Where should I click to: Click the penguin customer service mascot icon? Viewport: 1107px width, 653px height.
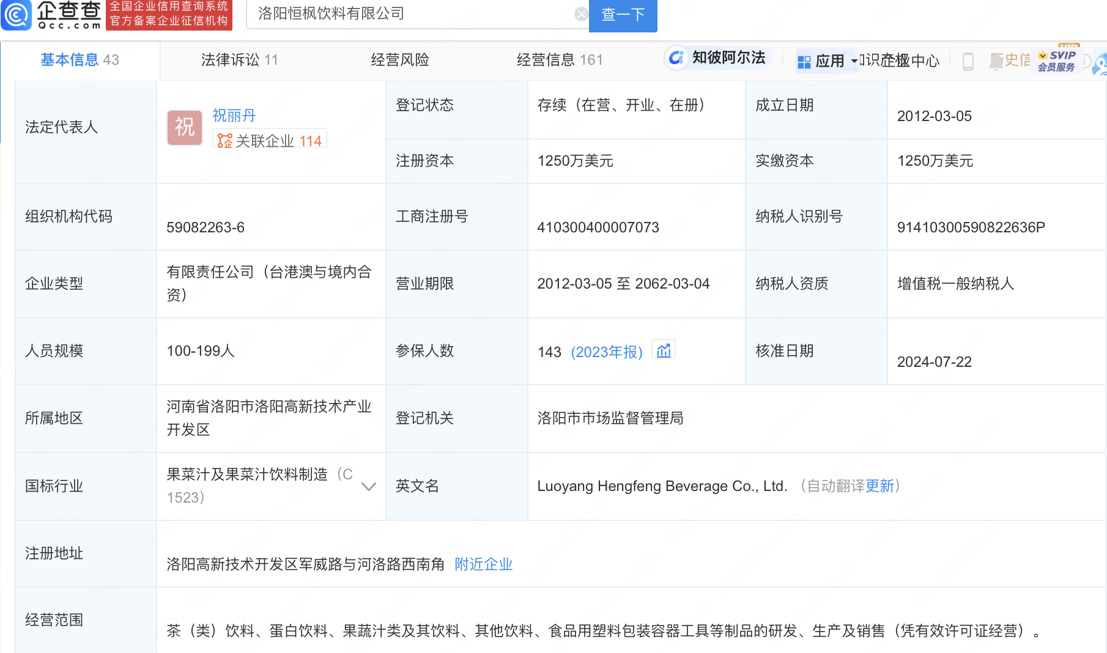coord(1100,64)
